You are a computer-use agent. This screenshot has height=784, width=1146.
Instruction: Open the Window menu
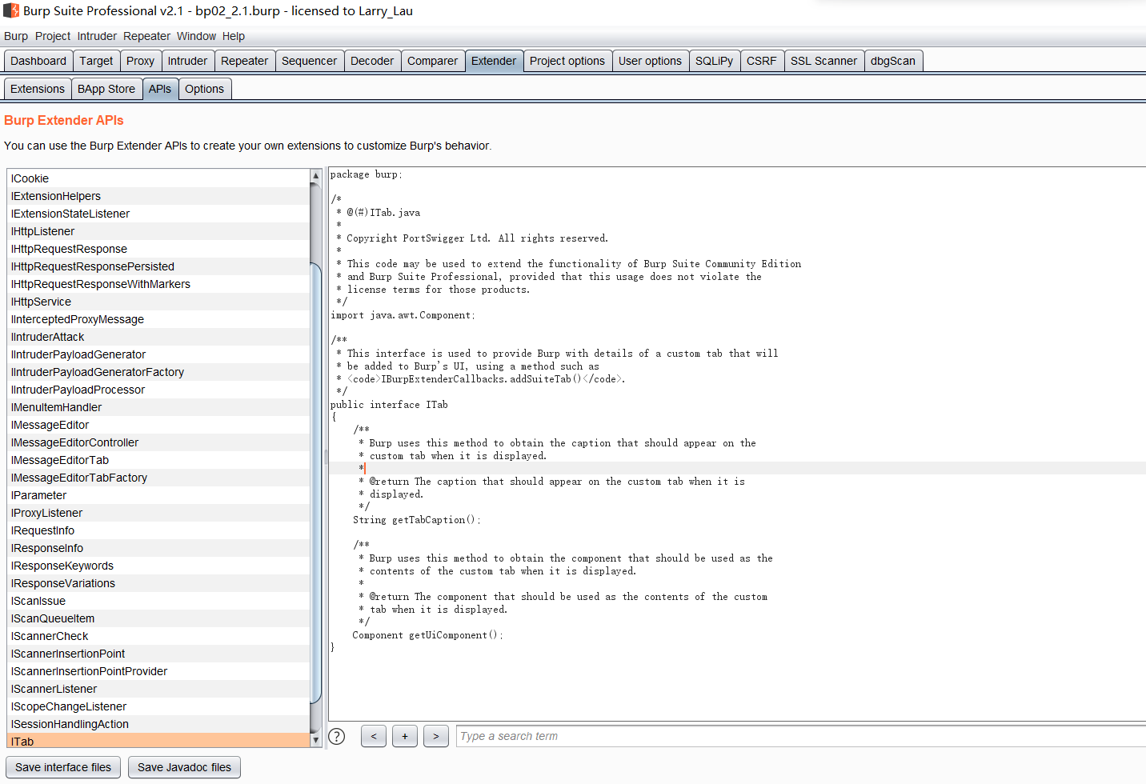point(196,36)
